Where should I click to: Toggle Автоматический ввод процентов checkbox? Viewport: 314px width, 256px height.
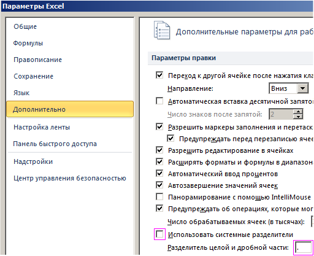click(159, 173)
